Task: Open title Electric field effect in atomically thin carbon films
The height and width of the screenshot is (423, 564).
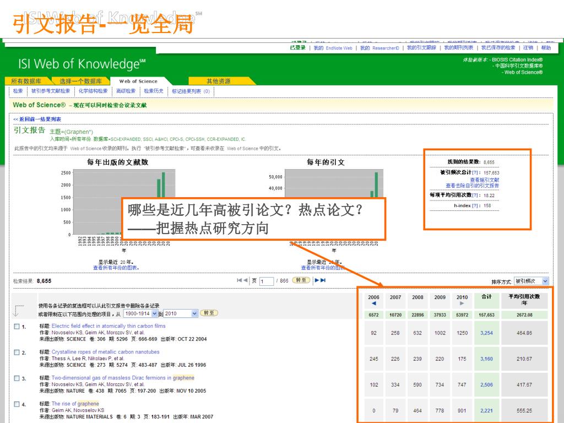Action: tap(109, 326)
